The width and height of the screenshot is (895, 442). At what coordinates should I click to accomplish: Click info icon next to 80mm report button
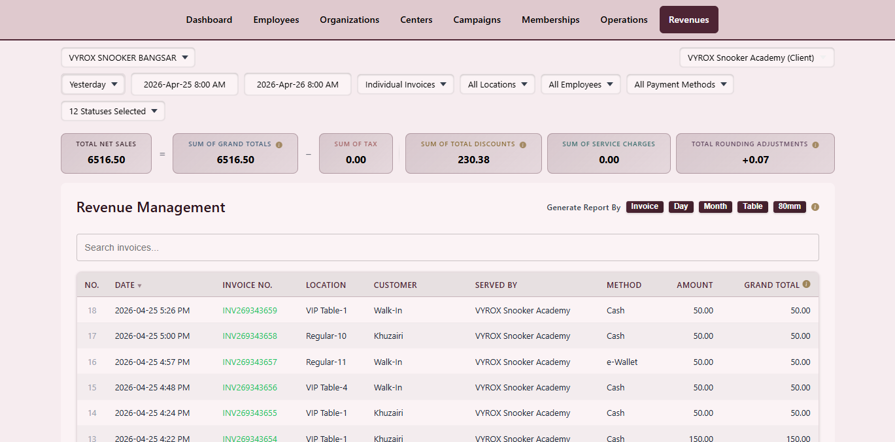[815, 207]
